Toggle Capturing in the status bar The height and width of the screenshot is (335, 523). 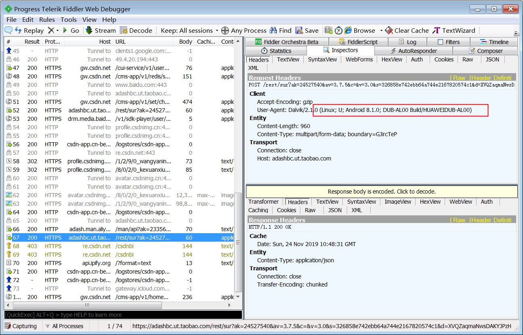pyautogui.click(x=21, y=326)
